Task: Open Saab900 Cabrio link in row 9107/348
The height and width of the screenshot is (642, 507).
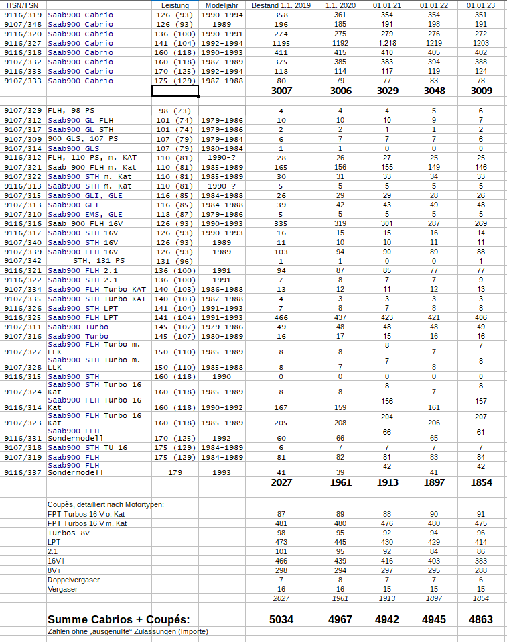Action: pos(80,25)
